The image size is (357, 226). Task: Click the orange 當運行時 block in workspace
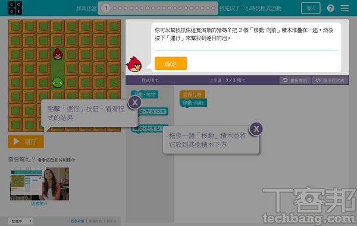(x=192, y=94)
